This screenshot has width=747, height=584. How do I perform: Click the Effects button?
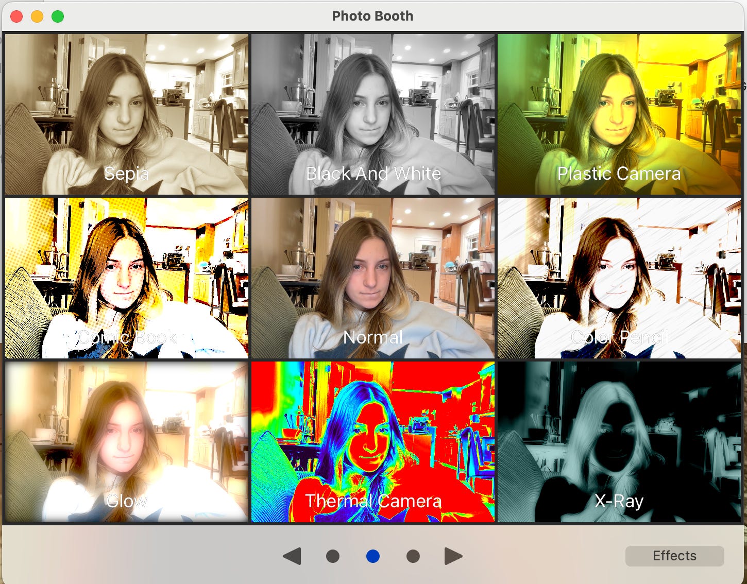coord(674,556)
